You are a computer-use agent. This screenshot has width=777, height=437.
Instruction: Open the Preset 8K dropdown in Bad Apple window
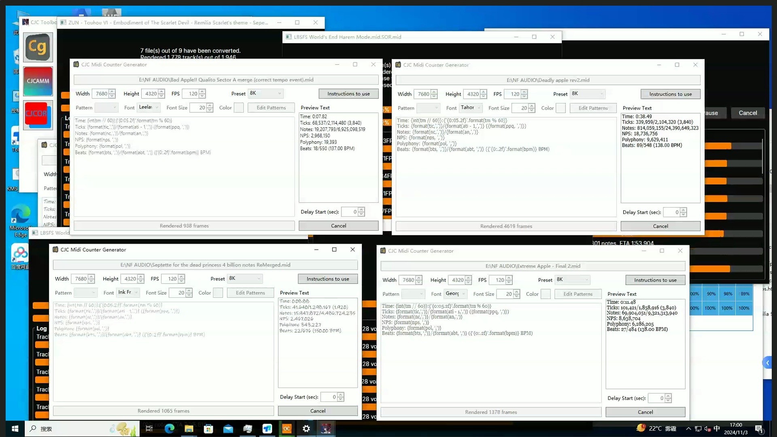click(265, 93)
